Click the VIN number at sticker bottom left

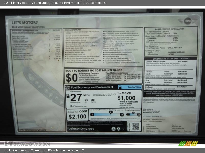click(33, 130)
